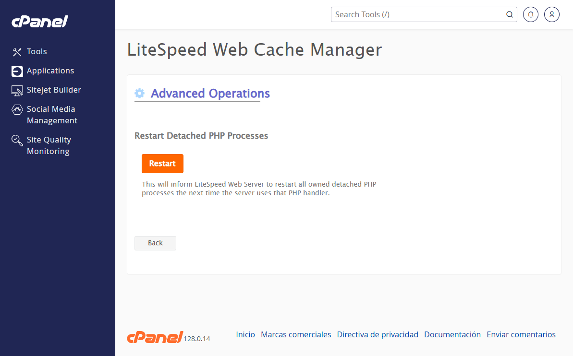Click the version number 128.0.14

point(197,339)
